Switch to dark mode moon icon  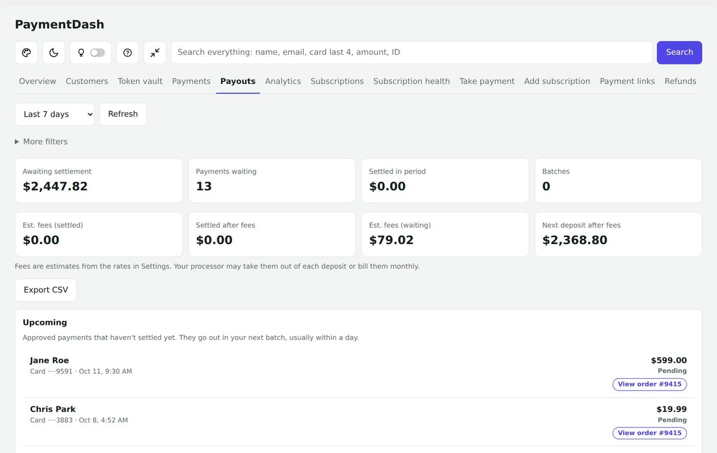[x=54, y=53]
